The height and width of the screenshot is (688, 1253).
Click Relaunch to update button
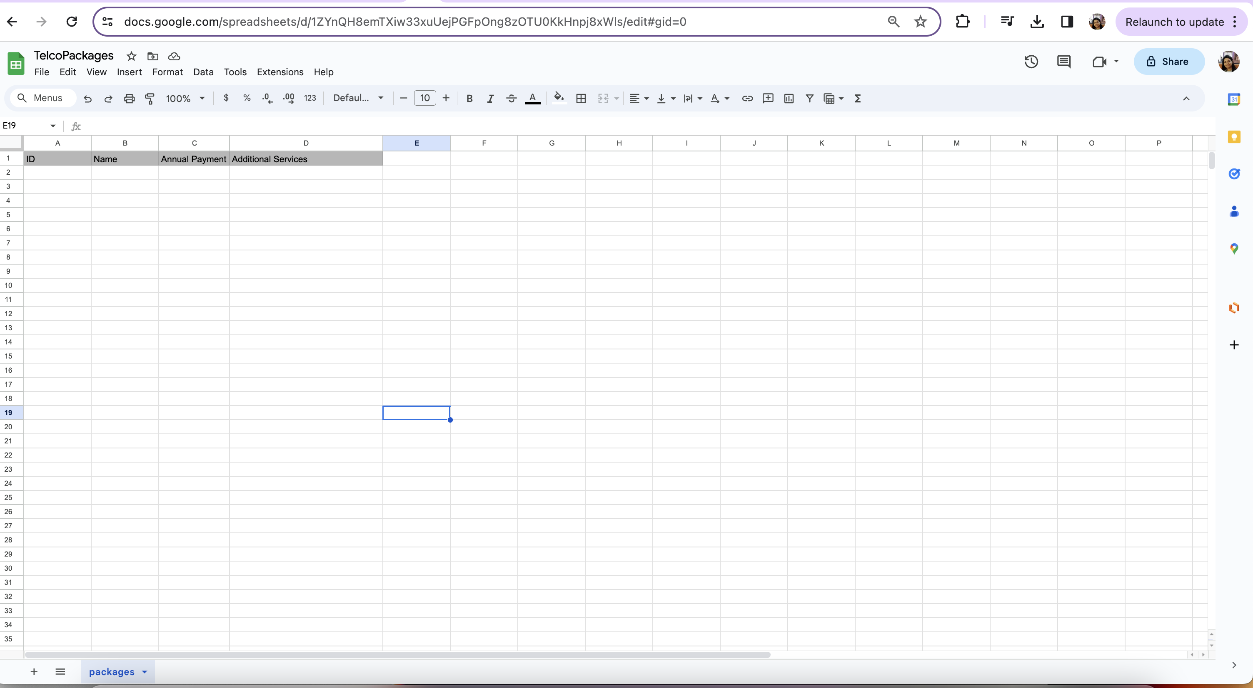coord(1174,22)
